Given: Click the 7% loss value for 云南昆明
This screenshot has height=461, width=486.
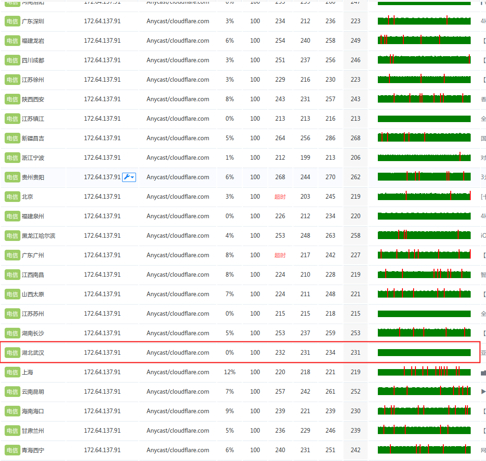Looking at the screenshot, I should [x=230, y=391].
